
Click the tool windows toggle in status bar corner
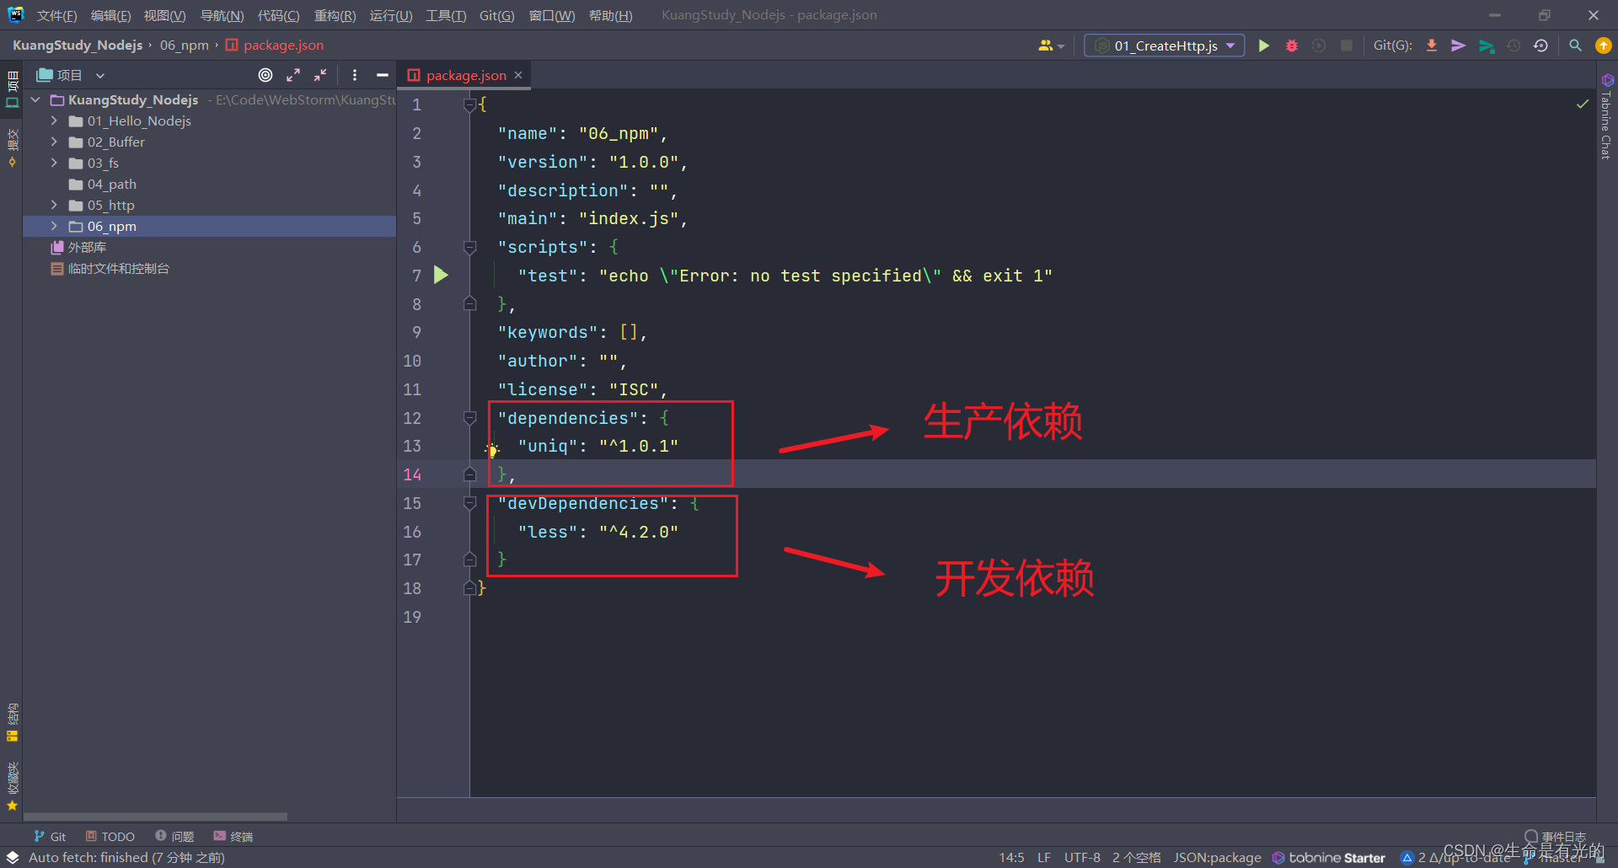[13, 857]
